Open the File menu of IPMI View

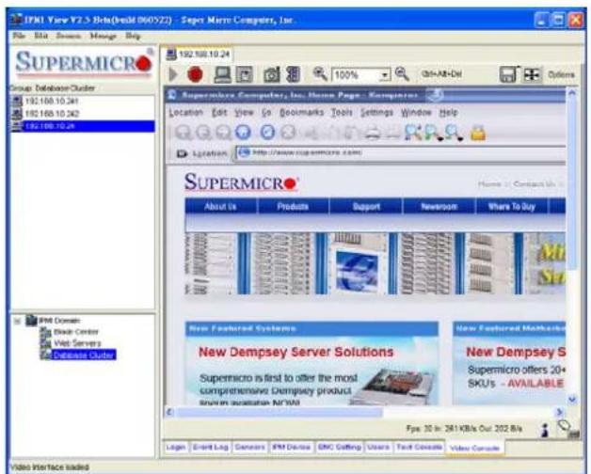point(19,36)
